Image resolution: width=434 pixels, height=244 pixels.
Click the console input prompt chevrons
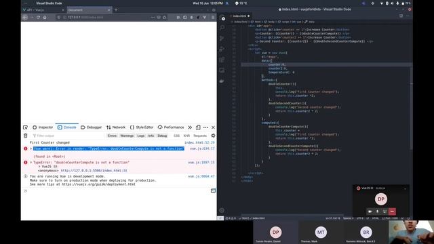pyautogui.click(x=26, y=191)
